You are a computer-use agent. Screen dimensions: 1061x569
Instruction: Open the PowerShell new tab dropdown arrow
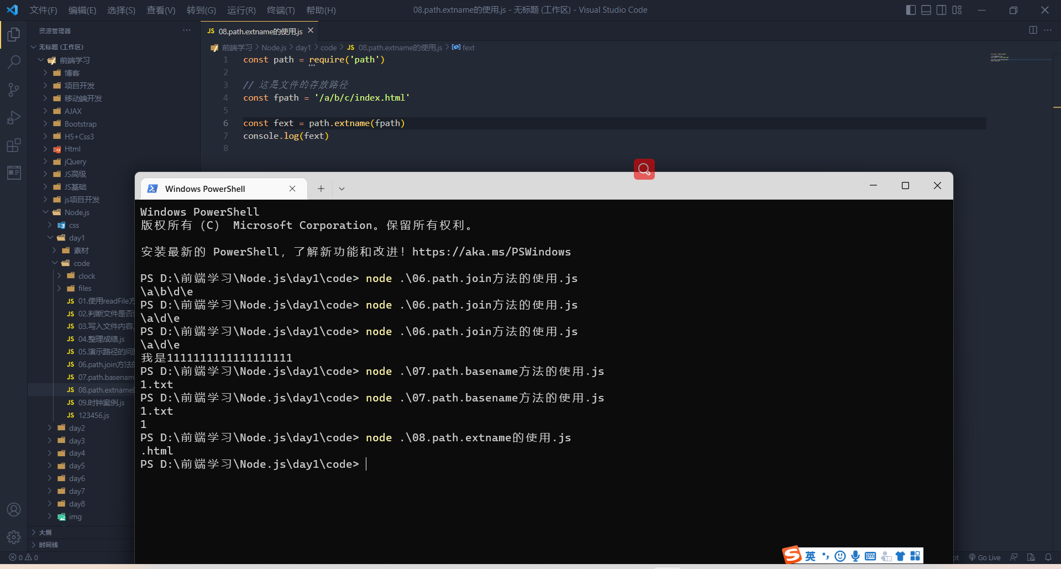point(342,189)
